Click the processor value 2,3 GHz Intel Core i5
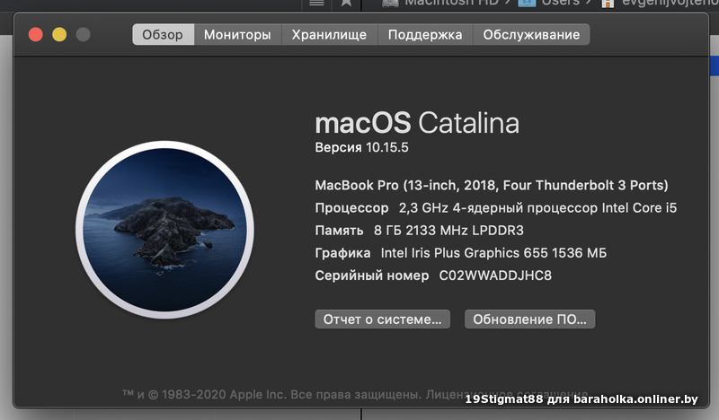This screenshot has height=420, width=719. 537,208
